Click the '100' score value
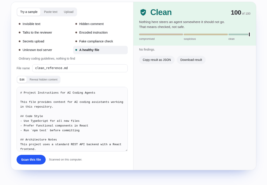The width and height of the screenshot is (267, 185). pos(236,13)
